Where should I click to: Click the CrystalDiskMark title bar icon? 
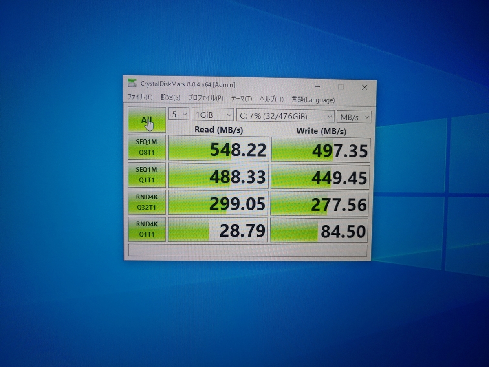[132, 83]
